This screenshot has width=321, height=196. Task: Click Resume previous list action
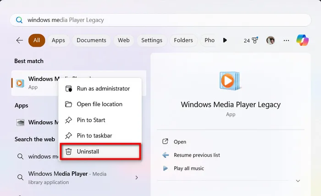point(197,155)
